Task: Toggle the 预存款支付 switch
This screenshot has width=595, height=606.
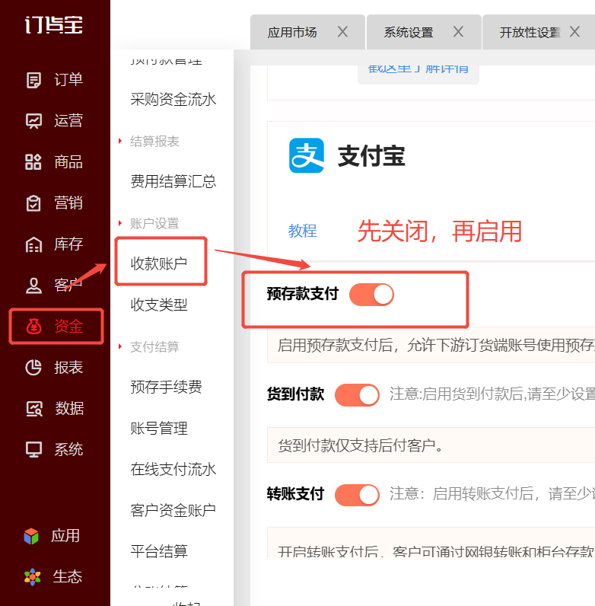Action: pos(371,295)
